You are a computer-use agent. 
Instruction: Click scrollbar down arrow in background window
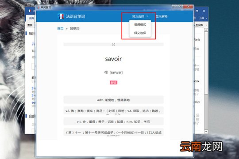tap(206, 132)
